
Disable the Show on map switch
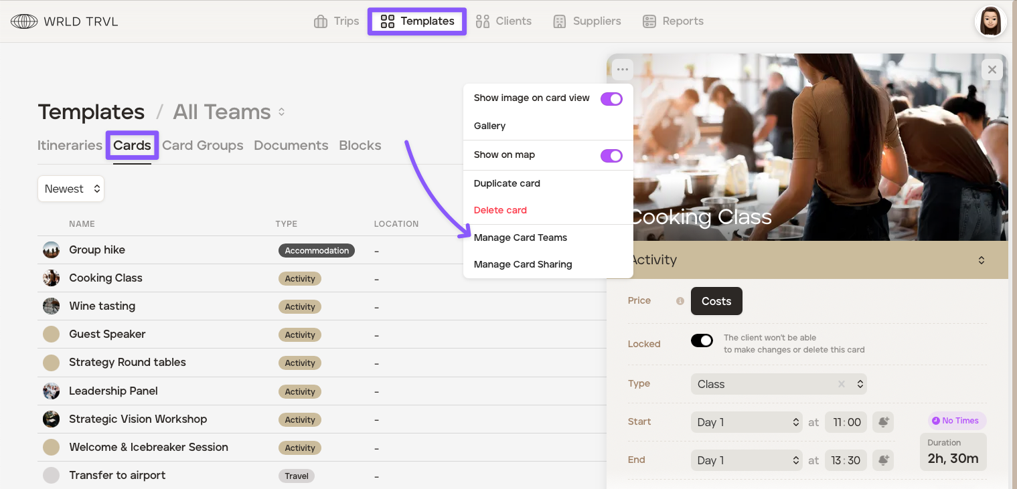611,156
